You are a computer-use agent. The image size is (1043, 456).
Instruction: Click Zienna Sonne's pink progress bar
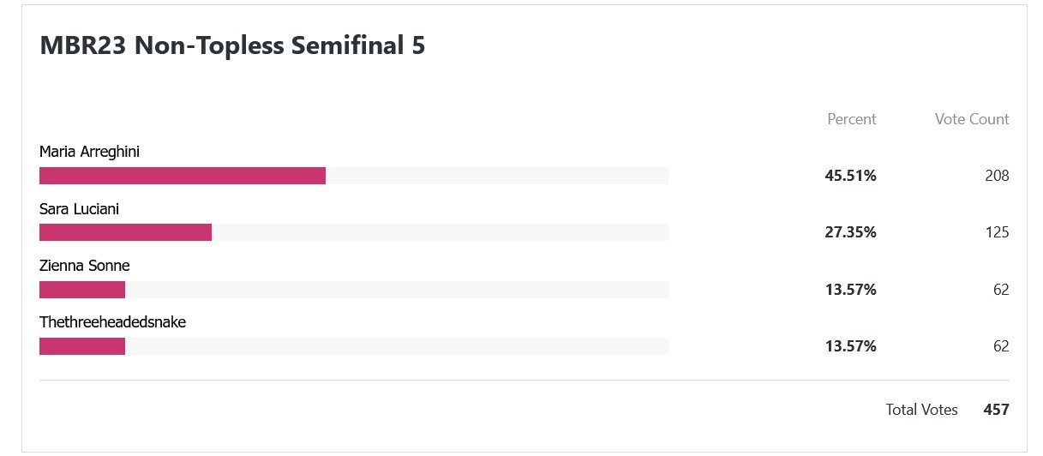pyautogui.click(x=82, y=290)
